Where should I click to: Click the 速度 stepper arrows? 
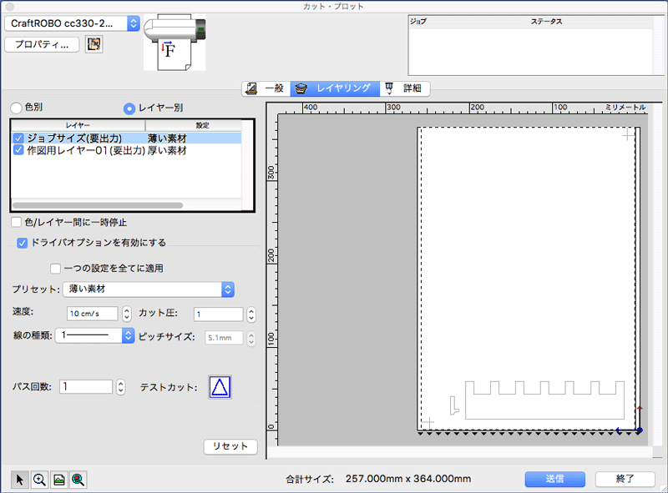tap(127, 314)
